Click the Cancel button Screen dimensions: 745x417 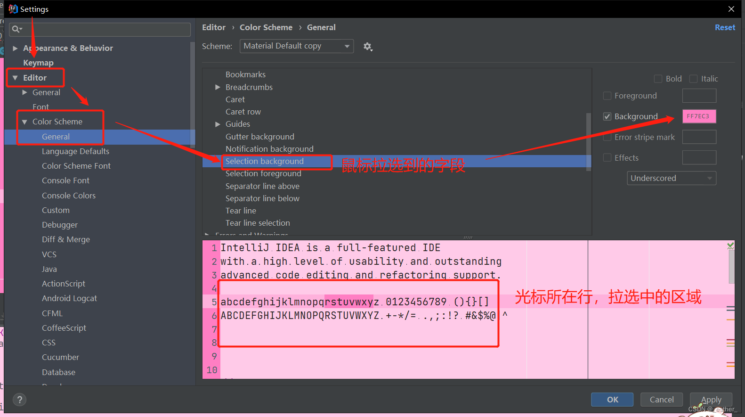[662, 400]
